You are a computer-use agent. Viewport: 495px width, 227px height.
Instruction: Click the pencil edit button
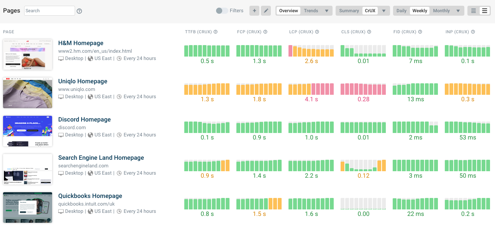(266, 11)
